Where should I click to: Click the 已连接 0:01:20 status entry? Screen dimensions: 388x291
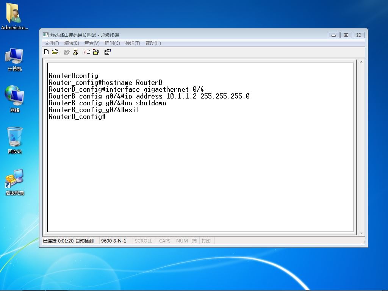pyautogui.click(x=58, y=241)
